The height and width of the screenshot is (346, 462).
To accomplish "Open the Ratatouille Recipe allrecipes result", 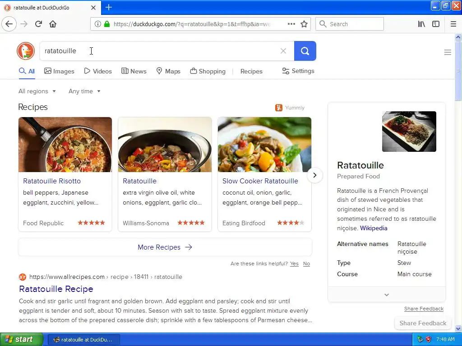I will point(56,289).
